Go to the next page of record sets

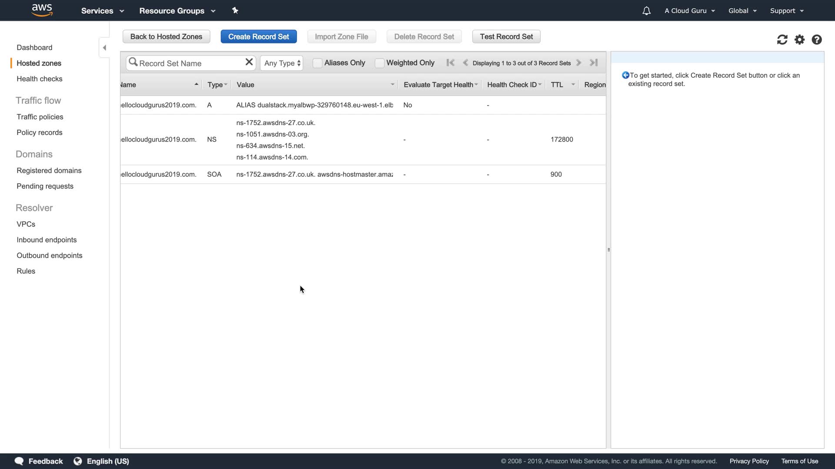click(578, 63)
